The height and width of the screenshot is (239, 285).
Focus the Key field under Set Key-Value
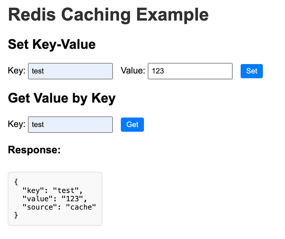(x=70, y=71)
